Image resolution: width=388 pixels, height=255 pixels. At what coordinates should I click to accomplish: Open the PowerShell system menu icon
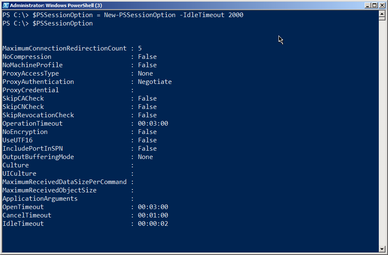[5, 5]
